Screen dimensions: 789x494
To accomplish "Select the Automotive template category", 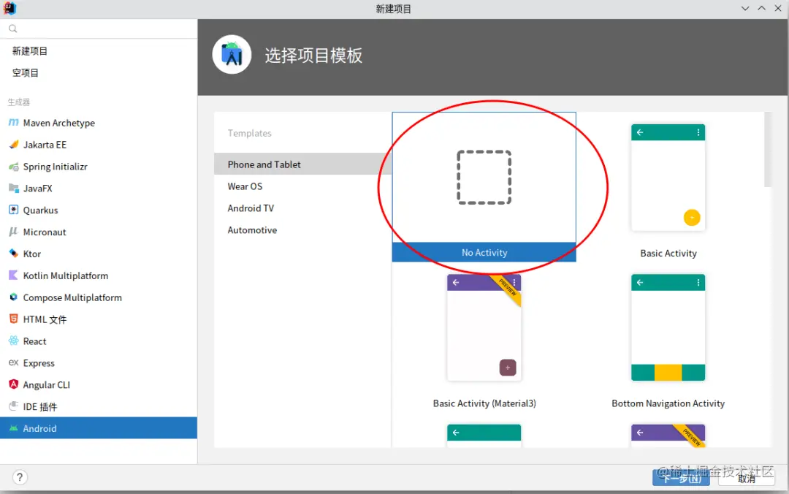I will [x=302, y=229].
